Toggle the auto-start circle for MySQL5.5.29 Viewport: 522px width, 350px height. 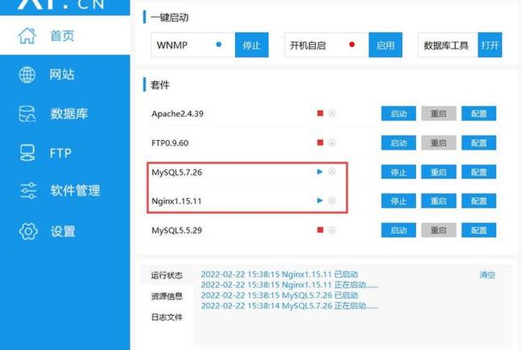pos(332,229)
